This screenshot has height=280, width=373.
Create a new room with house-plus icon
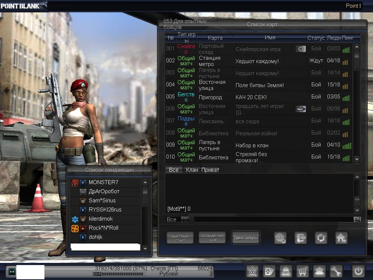coord(341,238)
